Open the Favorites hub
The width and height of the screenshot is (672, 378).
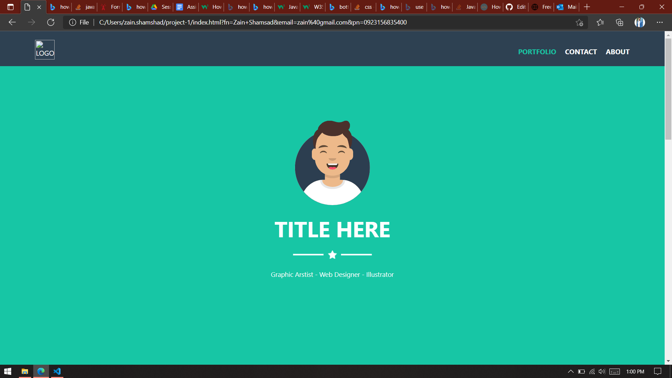[601, 22]
